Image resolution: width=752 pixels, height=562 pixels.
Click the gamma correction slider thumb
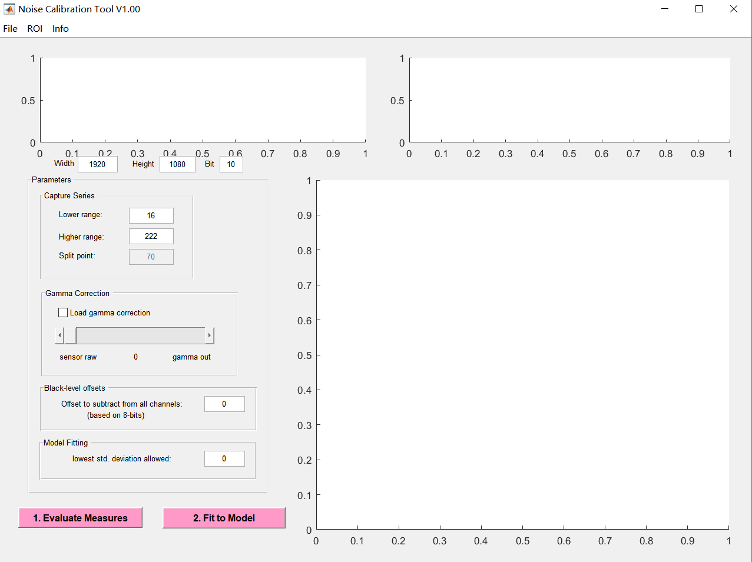pyautogui.click(x=70, y=335)
